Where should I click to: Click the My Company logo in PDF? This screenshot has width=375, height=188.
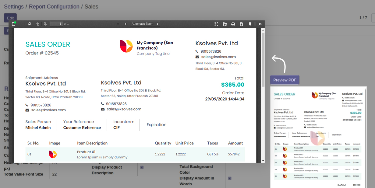[x=126, y=46]
